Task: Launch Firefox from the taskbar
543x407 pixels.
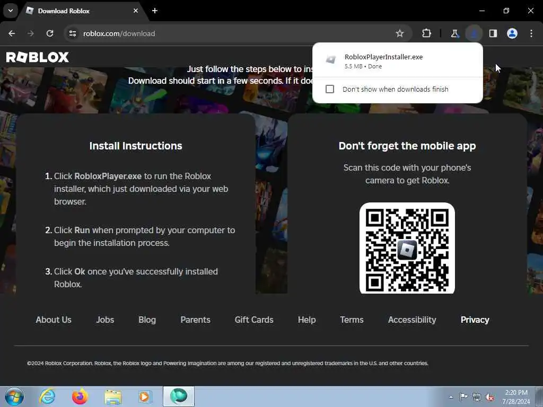Action: 80,396
